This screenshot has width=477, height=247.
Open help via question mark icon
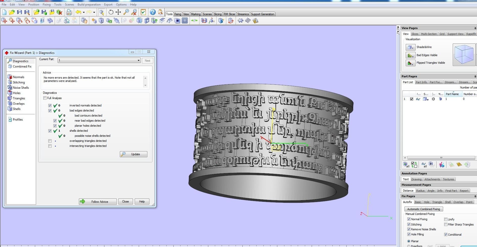tap(152, 12)
